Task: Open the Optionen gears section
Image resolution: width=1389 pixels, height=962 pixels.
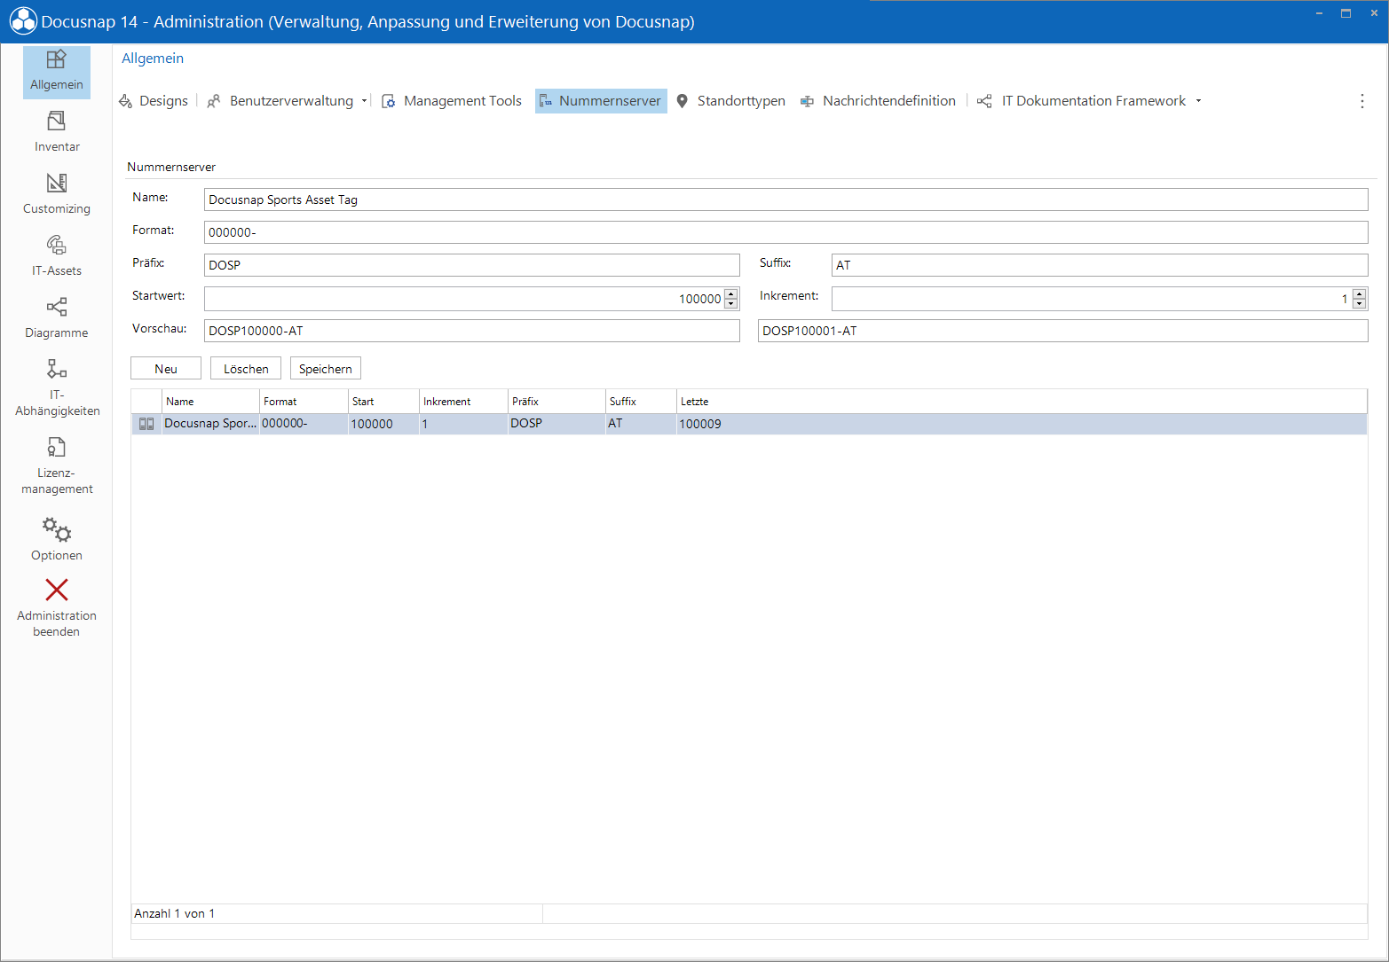Action: point(57,539)
